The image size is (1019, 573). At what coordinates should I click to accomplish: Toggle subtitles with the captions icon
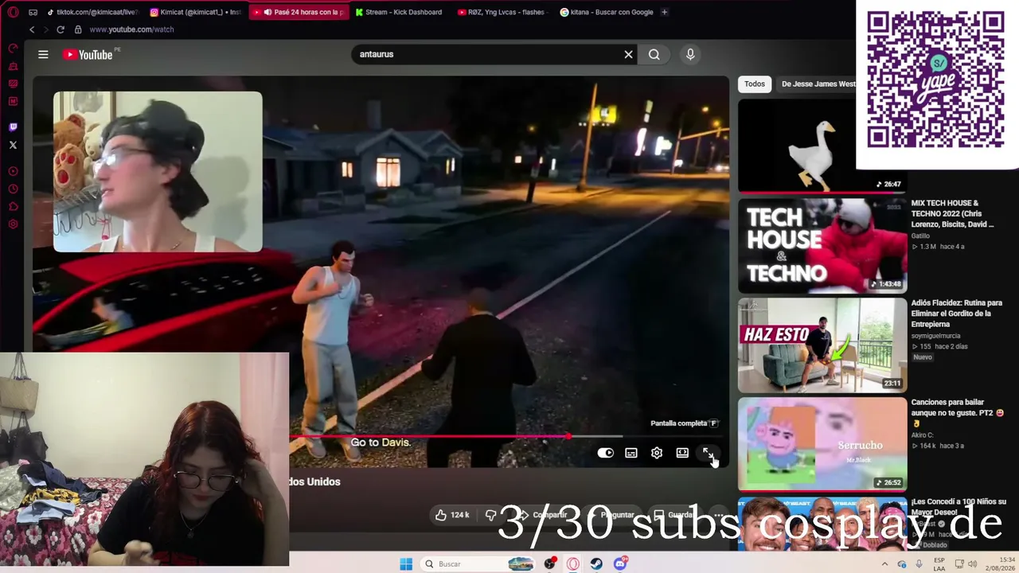631,453
